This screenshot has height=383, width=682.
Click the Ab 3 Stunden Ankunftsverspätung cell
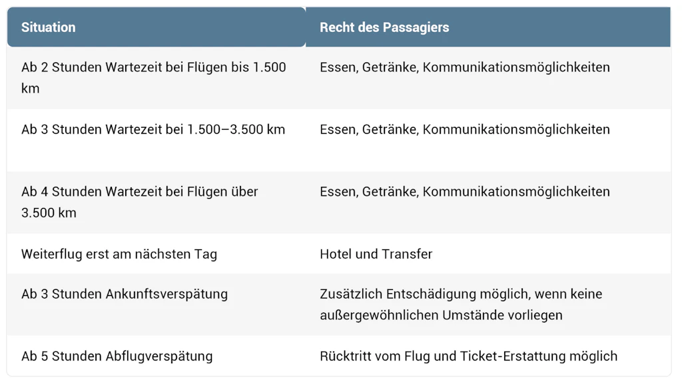coord(157,305)
